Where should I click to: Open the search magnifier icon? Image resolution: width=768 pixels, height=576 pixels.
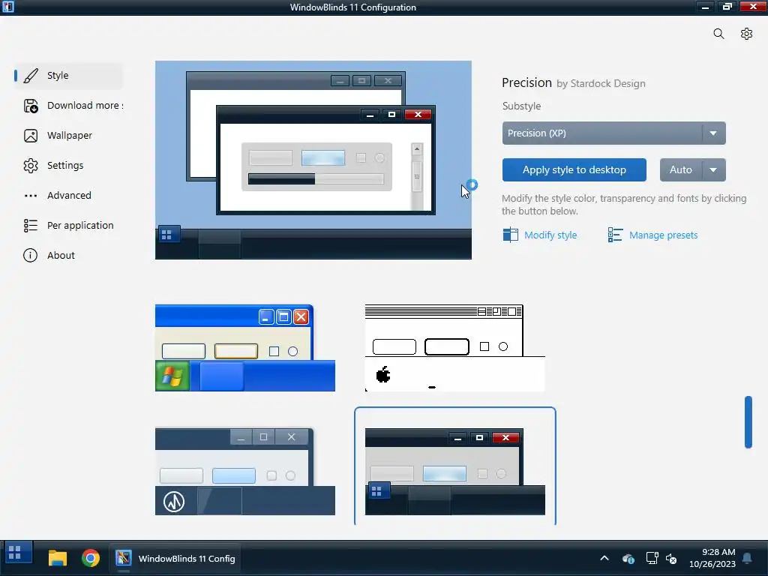coord(718,34)
